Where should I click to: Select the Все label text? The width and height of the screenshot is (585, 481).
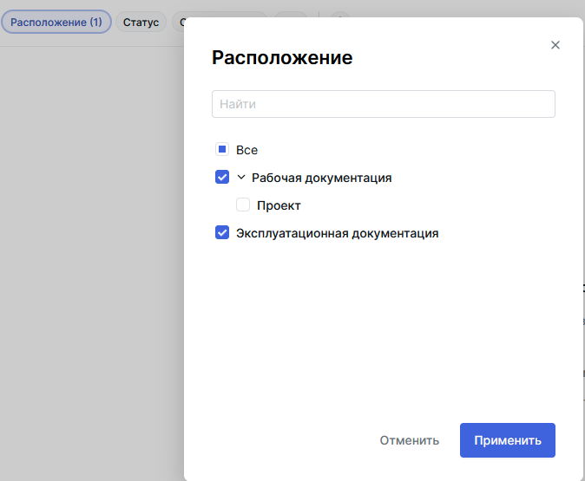pyautogui.click(x=246, y=150)
